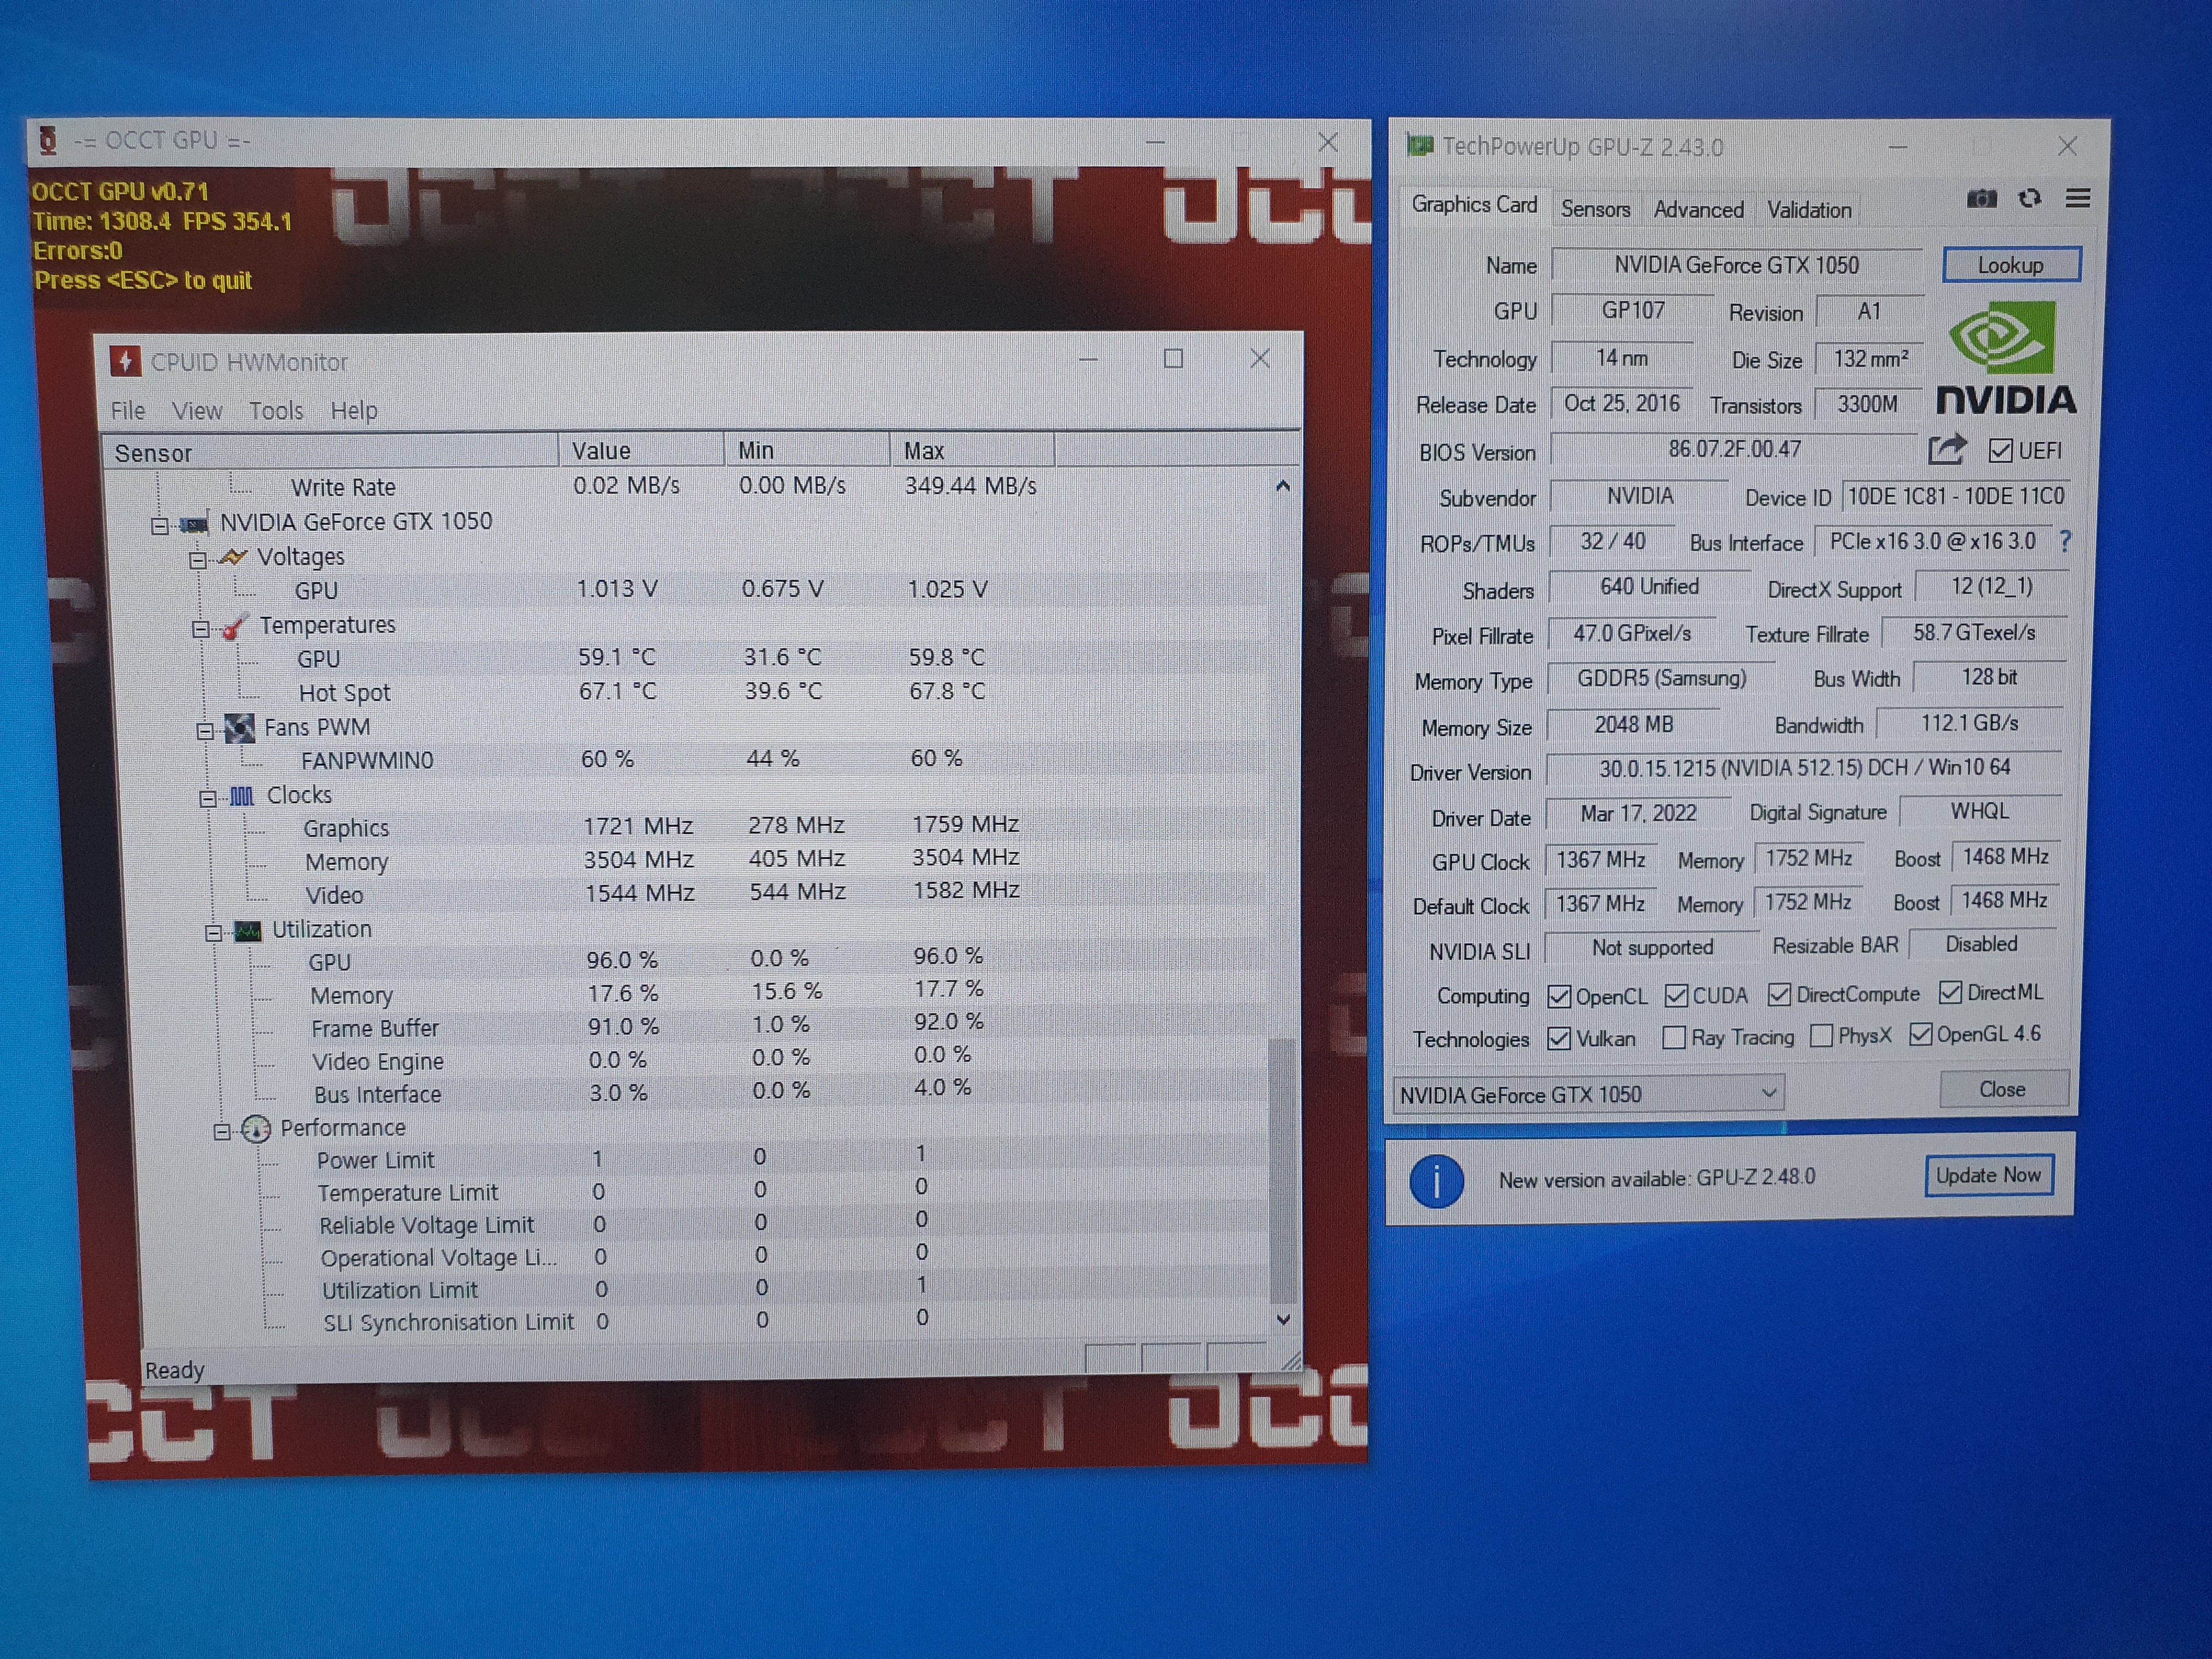The image size is (2212, 1659).
Task: Click the blue info icon in update notice
Action: click(1436, 1181)
